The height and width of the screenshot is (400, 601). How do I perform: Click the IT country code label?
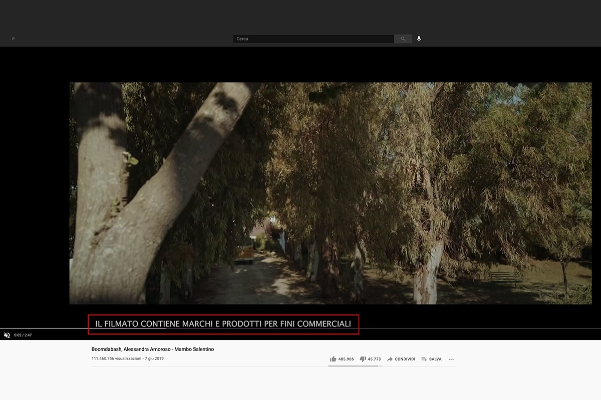(x=14, y=39)
